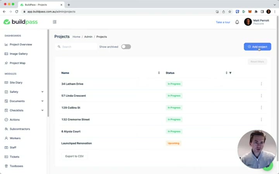Image resolution: width=279 pixels, height=174 pixels.
Task: Click the Status column filter icon
Action: click(x=230, y=73)
